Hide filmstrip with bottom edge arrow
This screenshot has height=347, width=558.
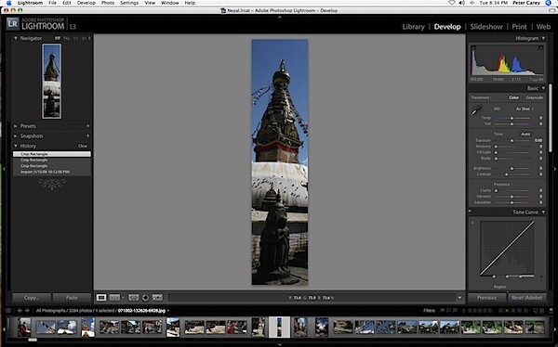pyautogui.click(x=279, y=344)
